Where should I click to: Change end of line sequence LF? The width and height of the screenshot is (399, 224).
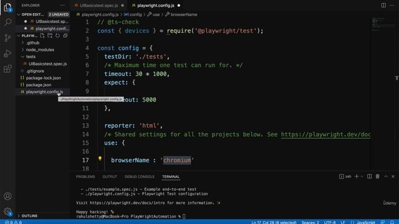(343, 222)
